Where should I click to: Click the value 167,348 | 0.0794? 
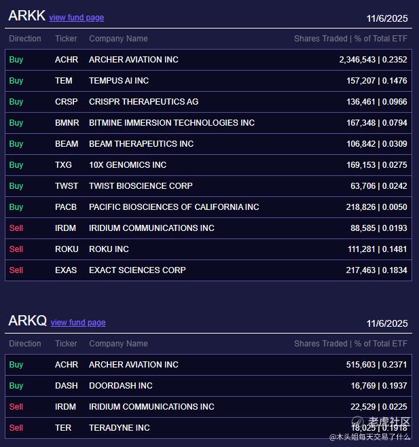tap(377, 123)
